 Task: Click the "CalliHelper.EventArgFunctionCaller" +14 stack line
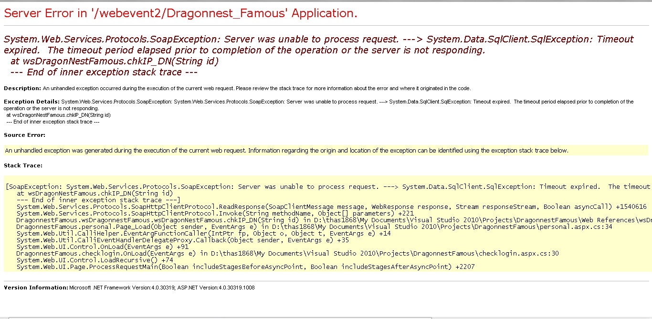[204, 234]
